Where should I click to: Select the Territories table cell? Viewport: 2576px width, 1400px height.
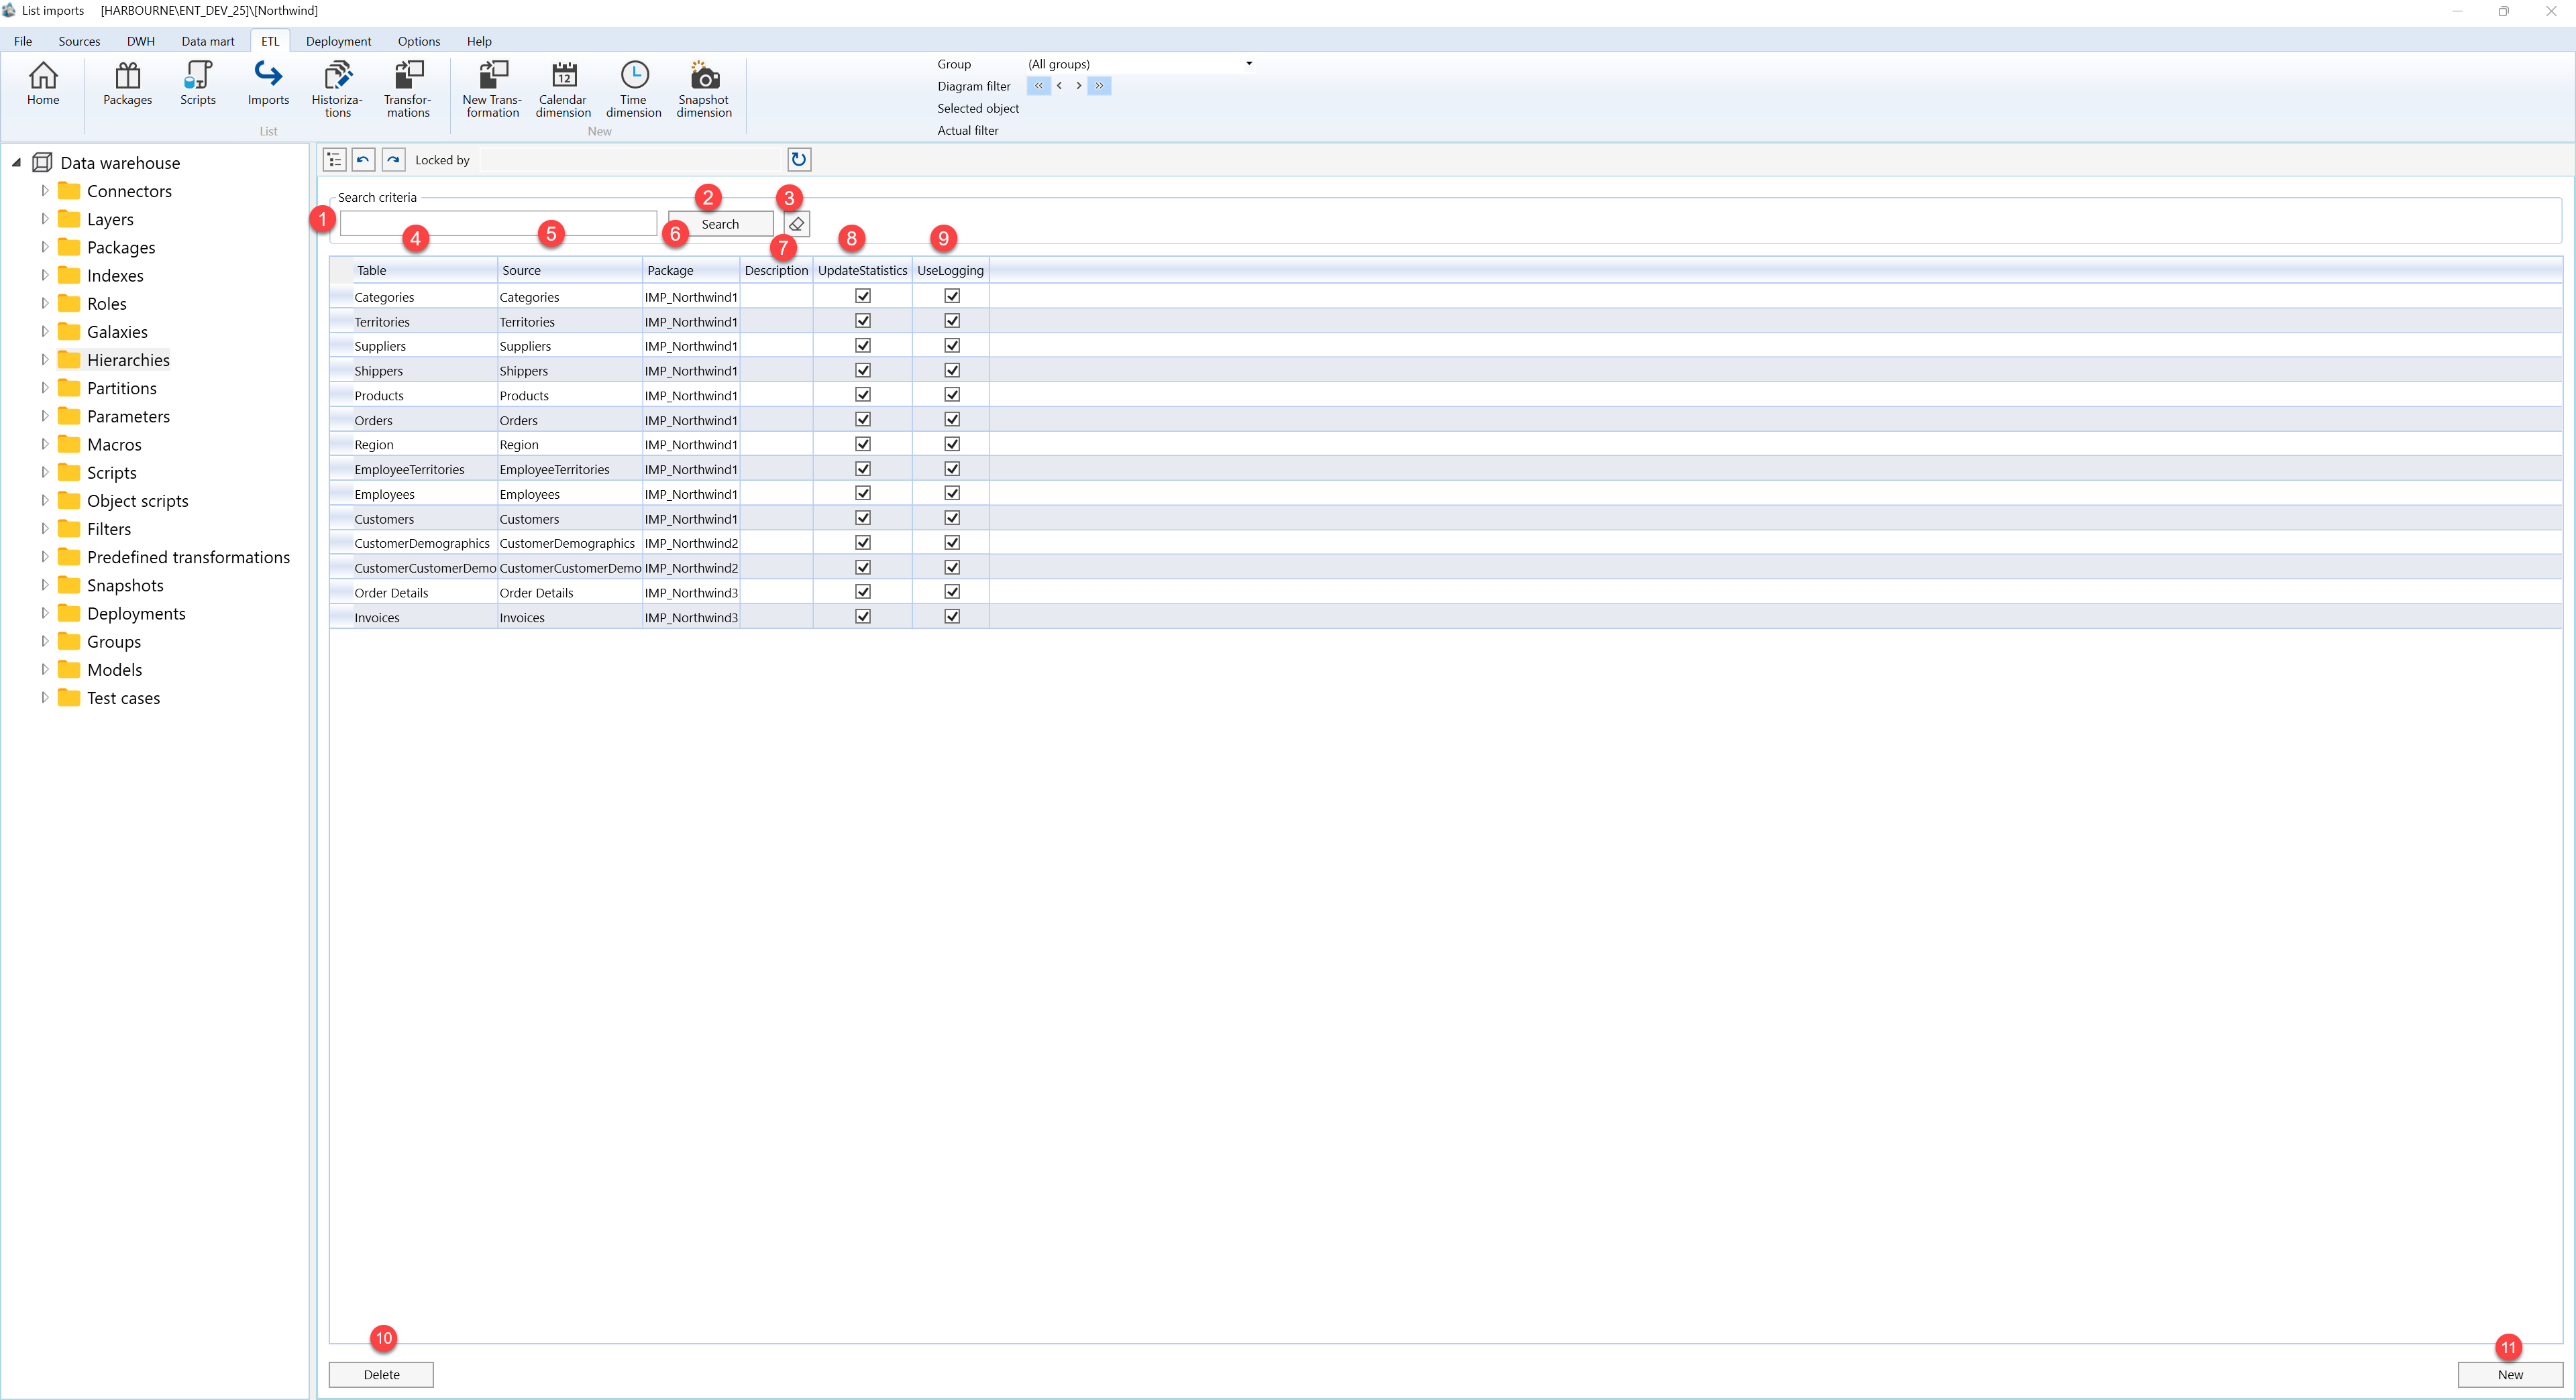(x=425, y=322)
